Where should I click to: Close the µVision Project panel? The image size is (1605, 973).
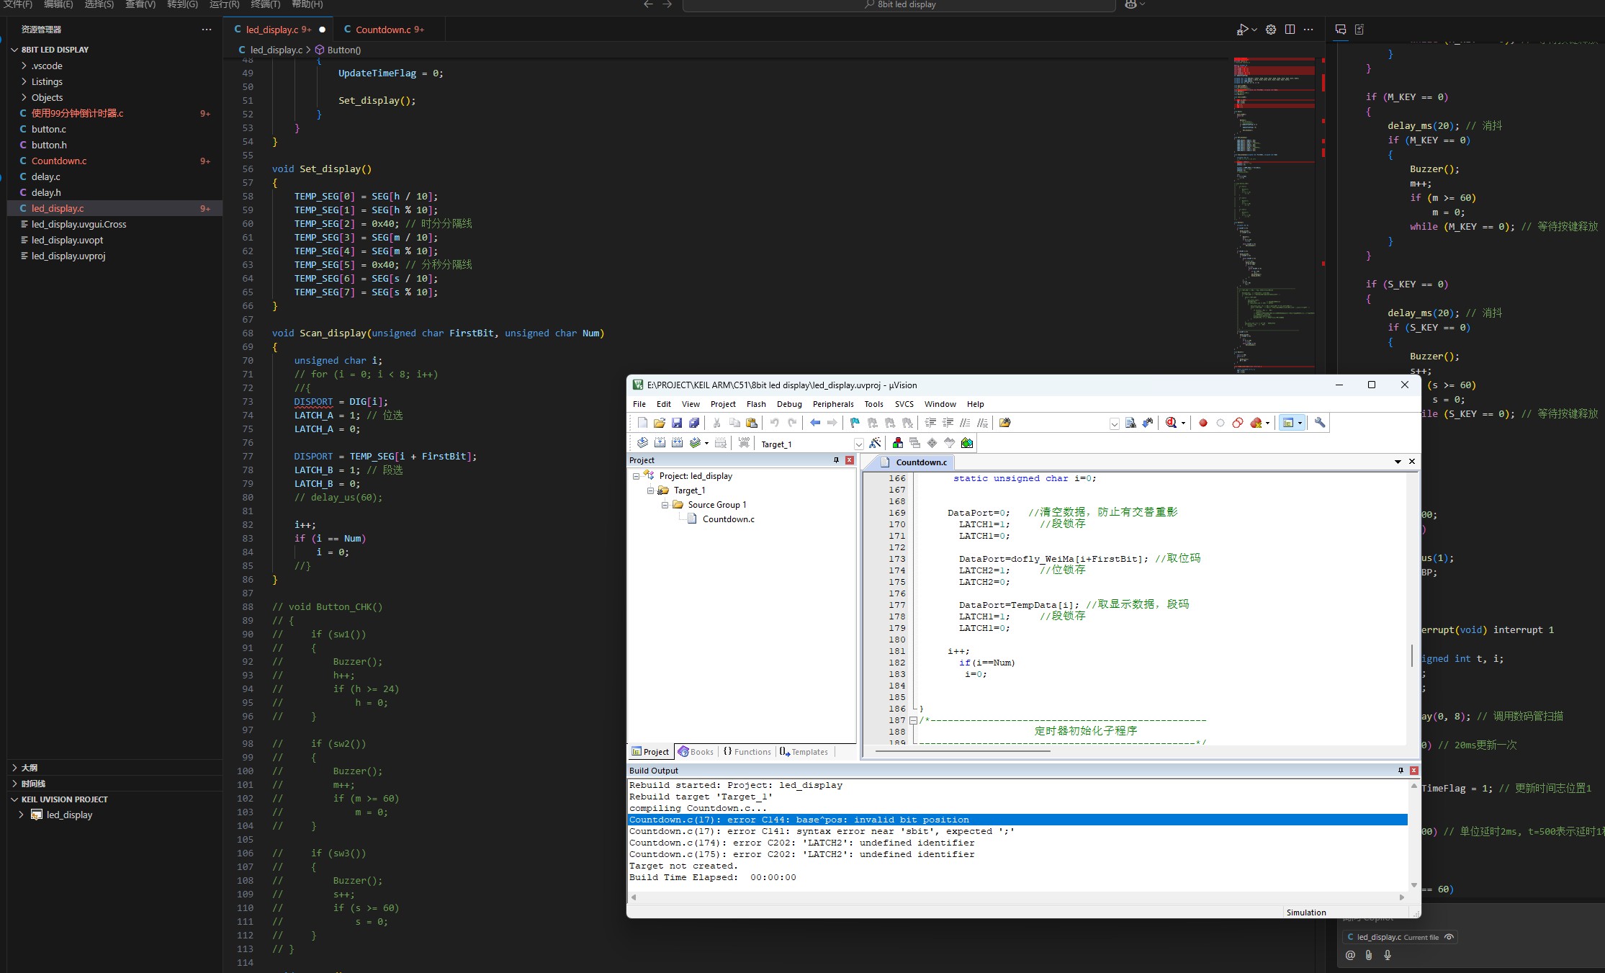coord(850,460)
